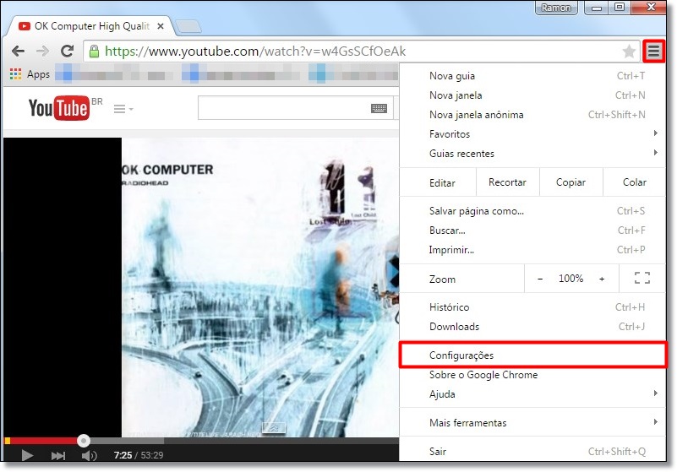Enter fullscreen via zoom row icon
This screenshot has height=472, width=677.
[x=642, y=278]
